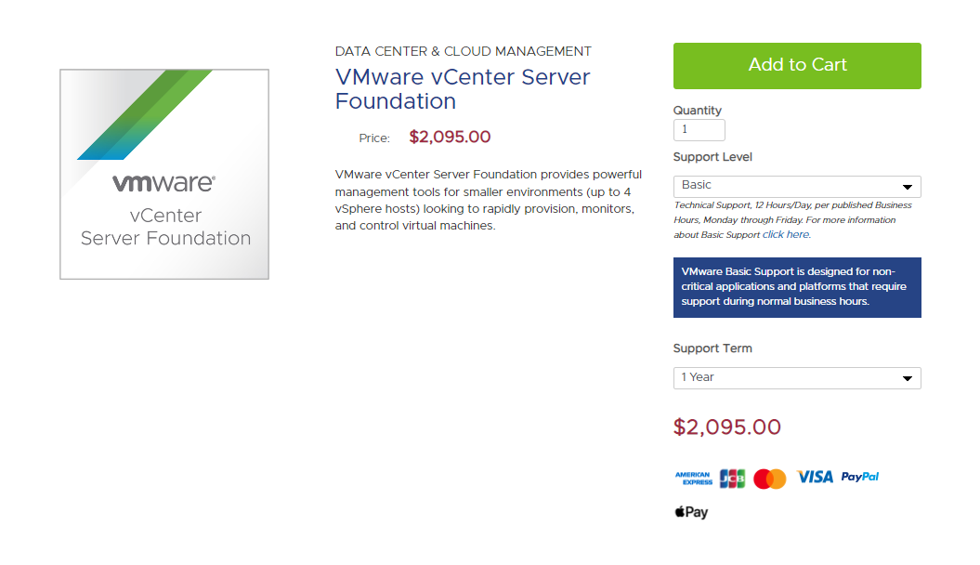This screenshot has height=565, width=980.
Task: Click the $2,095.00 total below Support Term
Action: [726, 427]
